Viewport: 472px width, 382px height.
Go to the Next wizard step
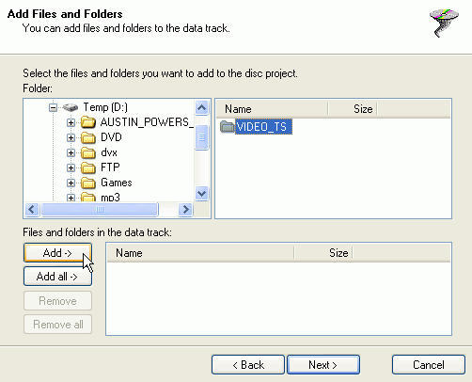323,365
